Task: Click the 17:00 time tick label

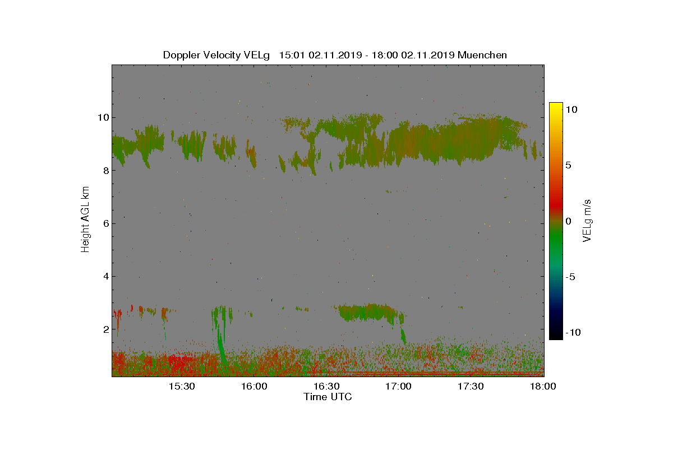Action: tap(399, 387)
